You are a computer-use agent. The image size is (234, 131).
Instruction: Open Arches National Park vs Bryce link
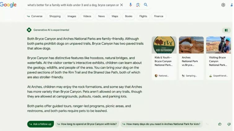[190, 61]
